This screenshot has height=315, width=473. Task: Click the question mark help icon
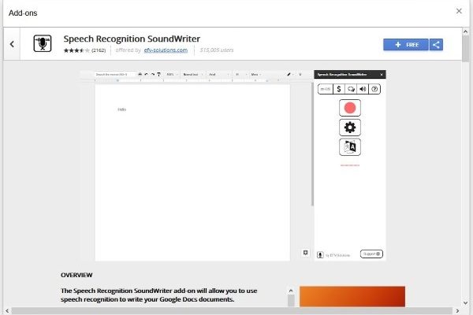pyautogui.click(x=374, y=89)
